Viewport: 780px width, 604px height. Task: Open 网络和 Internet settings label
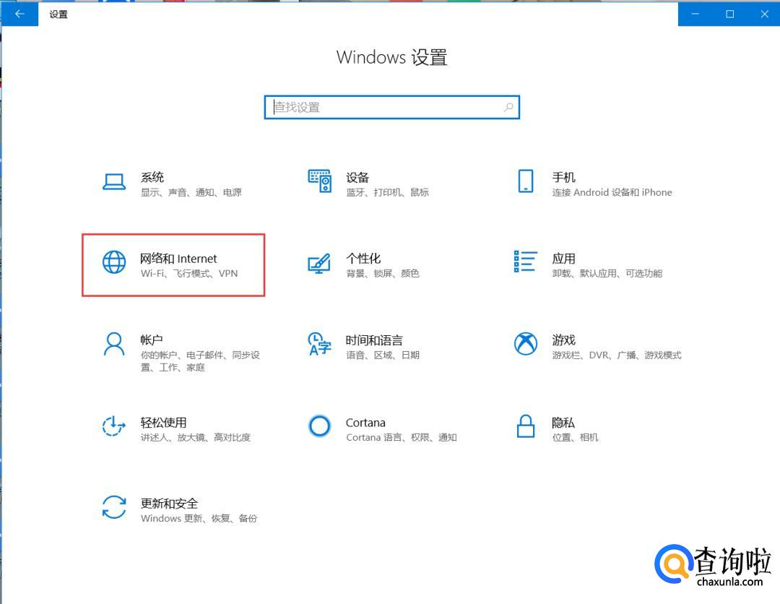point(178,258)
